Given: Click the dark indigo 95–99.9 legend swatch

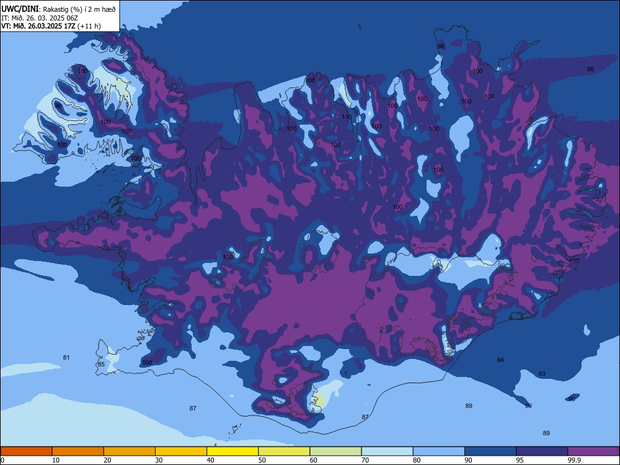Looking at the screenshot, I should tap(542, 451).
